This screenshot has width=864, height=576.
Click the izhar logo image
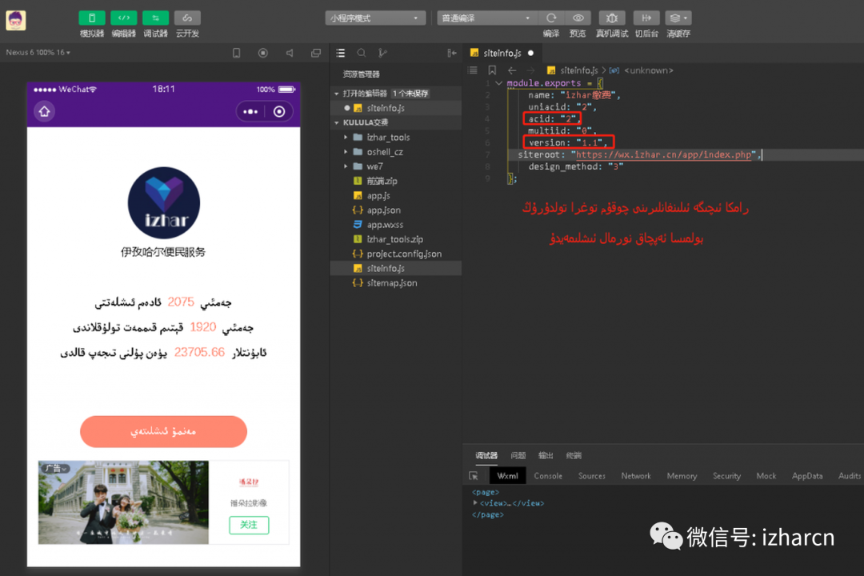coord(164,203)
